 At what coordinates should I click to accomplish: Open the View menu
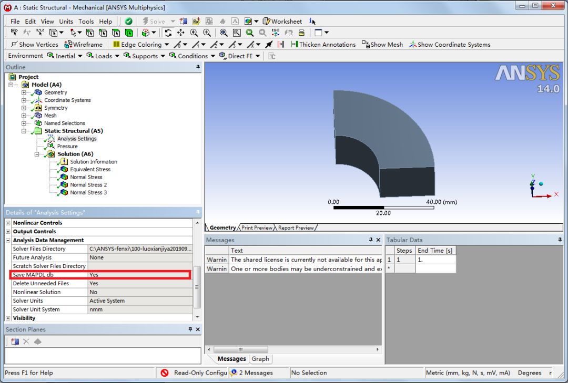click(x=47, y=22)
